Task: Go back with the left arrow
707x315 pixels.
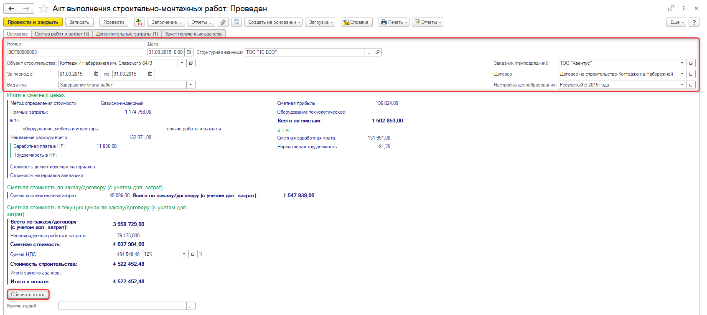Action: coord(11,8)
